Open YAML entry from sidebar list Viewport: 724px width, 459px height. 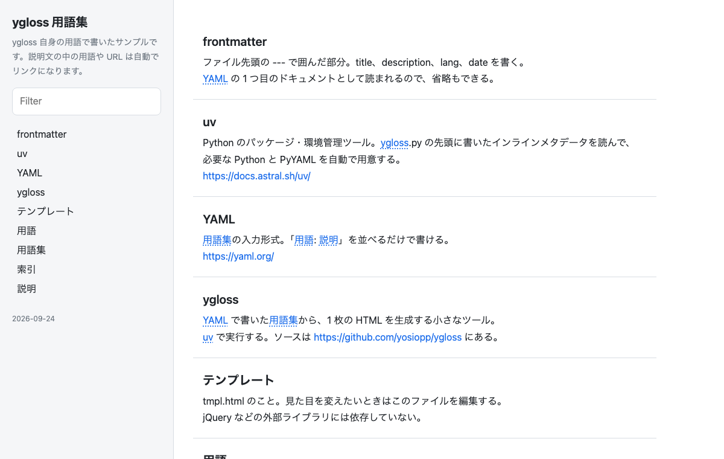(x=30, y=173)
